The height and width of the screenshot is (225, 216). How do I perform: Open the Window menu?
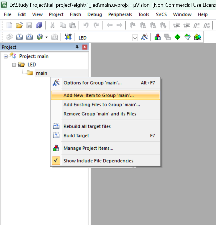coord(182,15)
